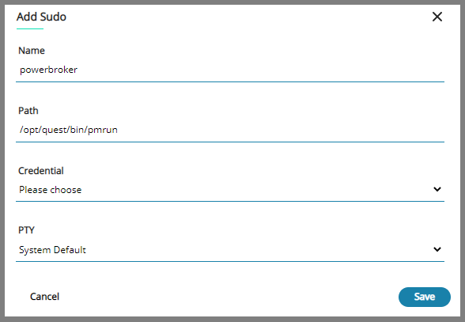This screenshot has width=465, height=322.
Task: Click the gray backdrop outside the dialog
Action: coord(232,320)
